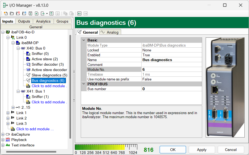Save the configuration with the floppy disk icon
Viewport: 249px width, 155px height.
click(30, 13)
